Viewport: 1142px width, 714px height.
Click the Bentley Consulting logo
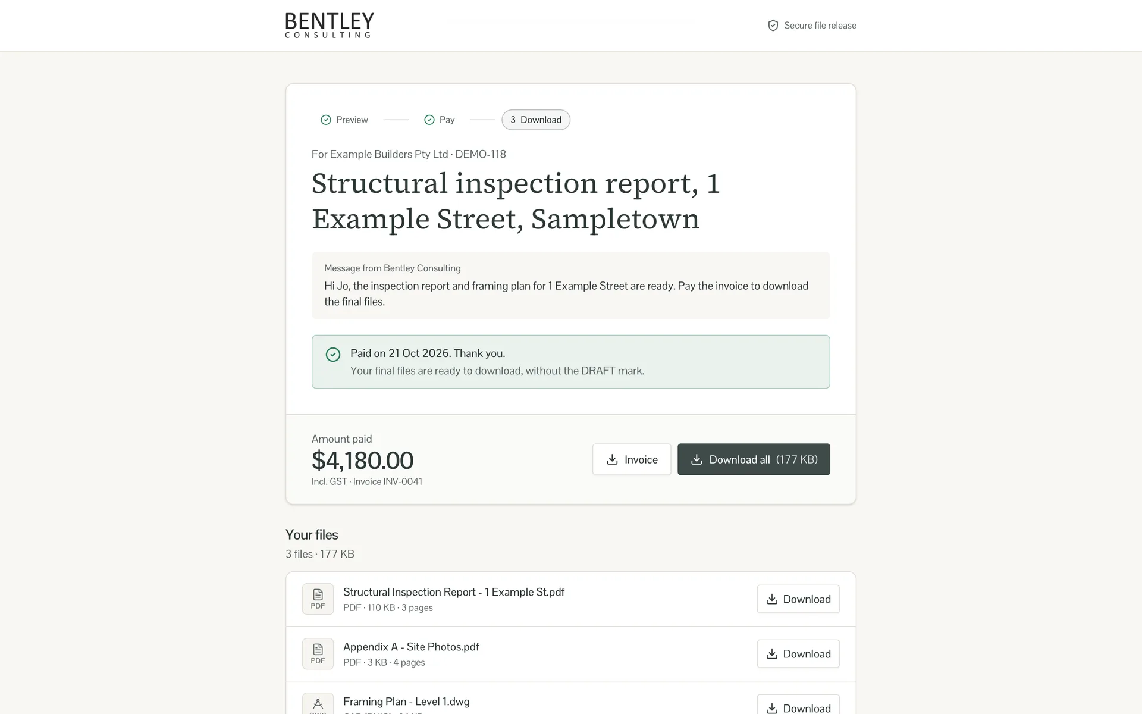coord(330,26)
